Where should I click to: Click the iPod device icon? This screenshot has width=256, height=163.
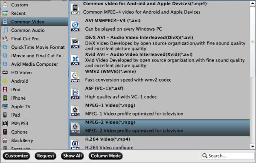pos(5,90)
